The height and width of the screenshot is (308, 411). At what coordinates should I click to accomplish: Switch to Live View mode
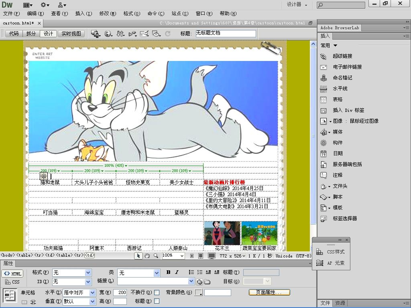pyautogui.click(x=71, y=34)
